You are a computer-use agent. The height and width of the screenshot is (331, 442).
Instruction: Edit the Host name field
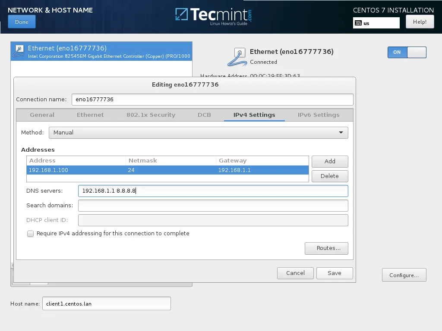click(106, 303)
